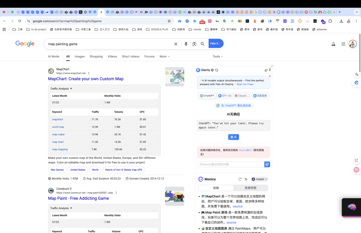Image resolution: width=361 pixels, height=233 pixels.
Task: Focus the Google search box
Action: point(109,44)
